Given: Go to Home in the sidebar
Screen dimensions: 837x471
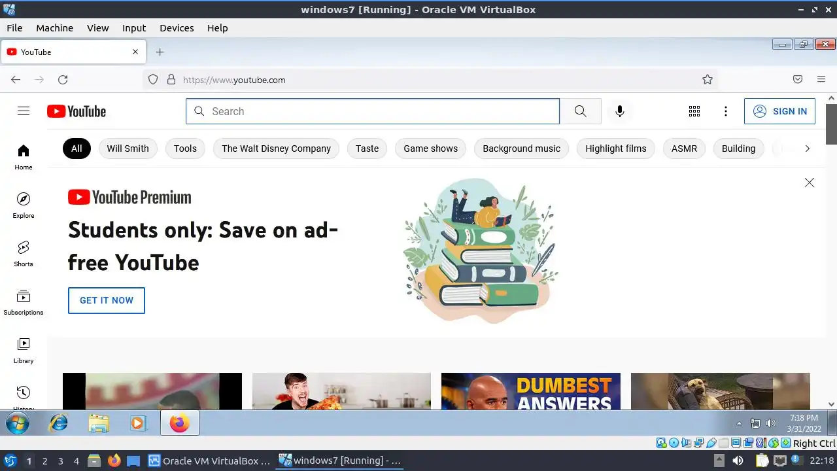Looking at the screenshot, I should click(x=24, y=157).
